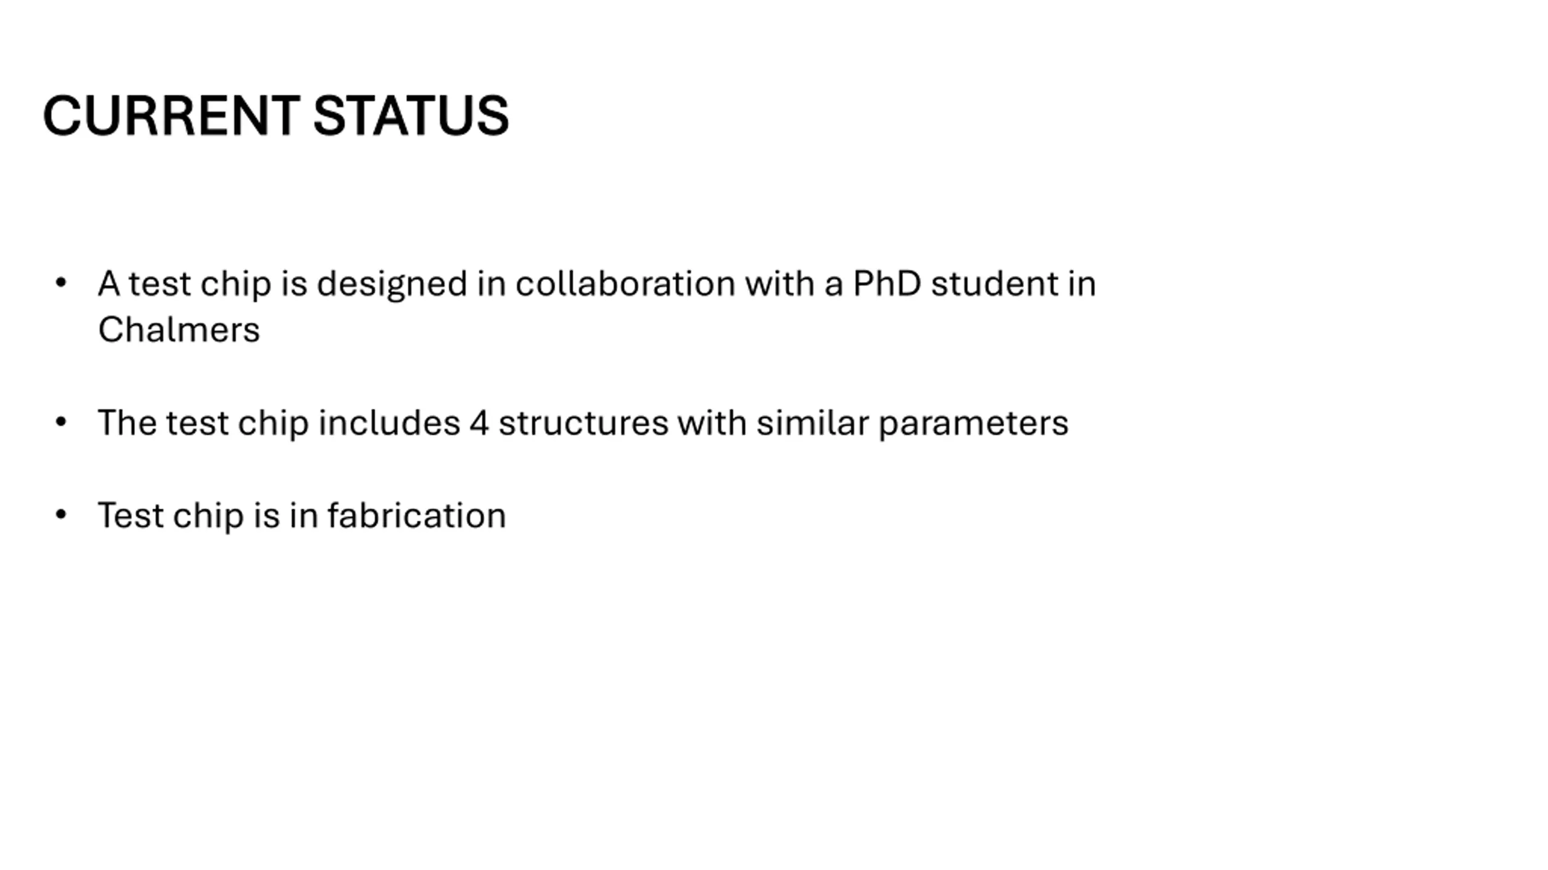Click the bullet marker before 'A test chip'
Screen dimensions: 1548x870
(60, 282)
